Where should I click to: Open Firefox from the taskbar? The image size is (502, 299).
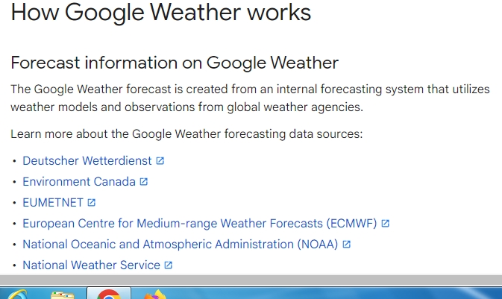click(154, 294)
